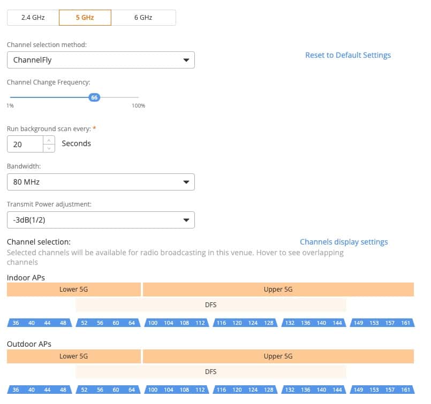Toggle channel 132 for Outdoor APs
This screenshot has height=404, width=431.
[290, 390]
